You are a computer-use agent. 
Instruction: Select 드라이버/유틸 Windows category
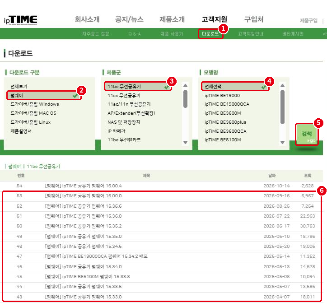(x=35, y=104)
